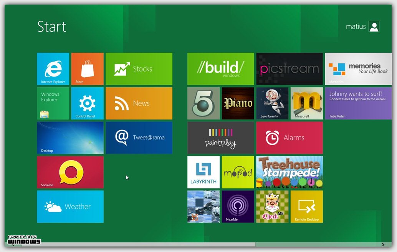Open the picstream tile
Viewport: 397px width, 252px height.
(x=289, y=69)
